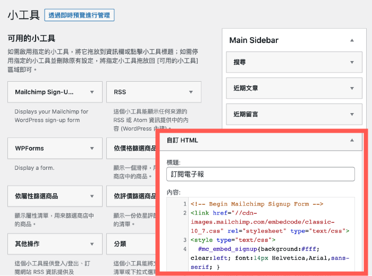Collapse the Main Sidebar panel arrow
The width and height of the screenshot is (372, 276).
click(x=352, y=40)
